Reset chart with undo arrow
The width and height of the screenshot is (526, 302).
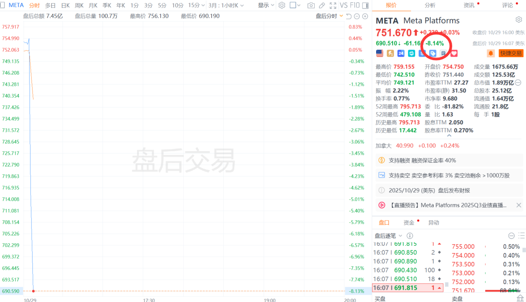point(349,16)
